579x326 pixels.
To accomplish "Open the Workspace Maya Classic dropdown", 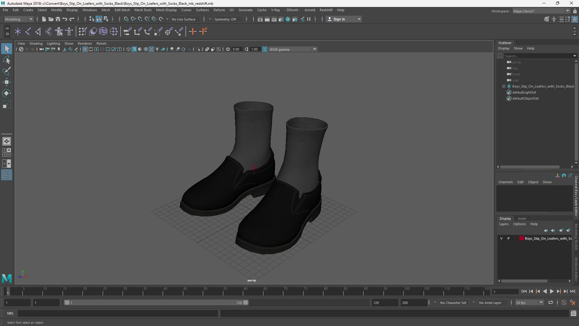I will point(541,11).
